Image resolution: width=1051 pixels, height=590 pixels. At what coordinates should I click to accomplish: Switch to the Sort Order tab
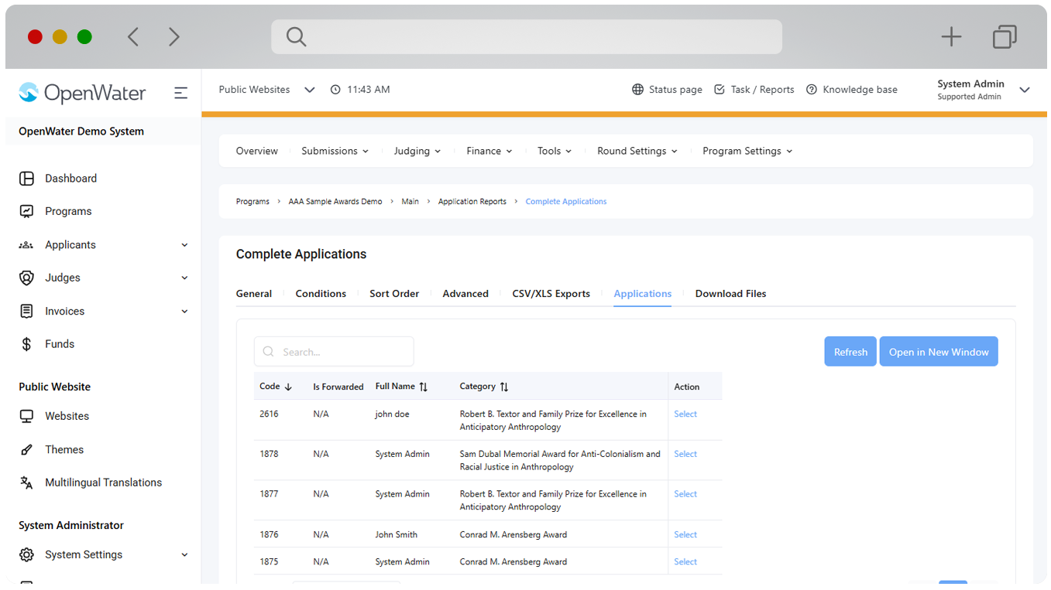tap(394, 294)
